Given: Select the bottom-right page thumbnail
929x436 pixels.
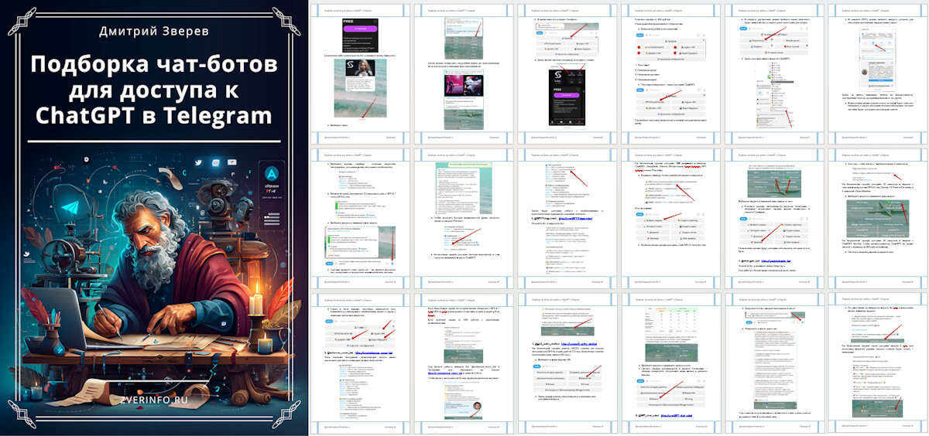Looking at the screenshot, I should (x=876, y=363).
